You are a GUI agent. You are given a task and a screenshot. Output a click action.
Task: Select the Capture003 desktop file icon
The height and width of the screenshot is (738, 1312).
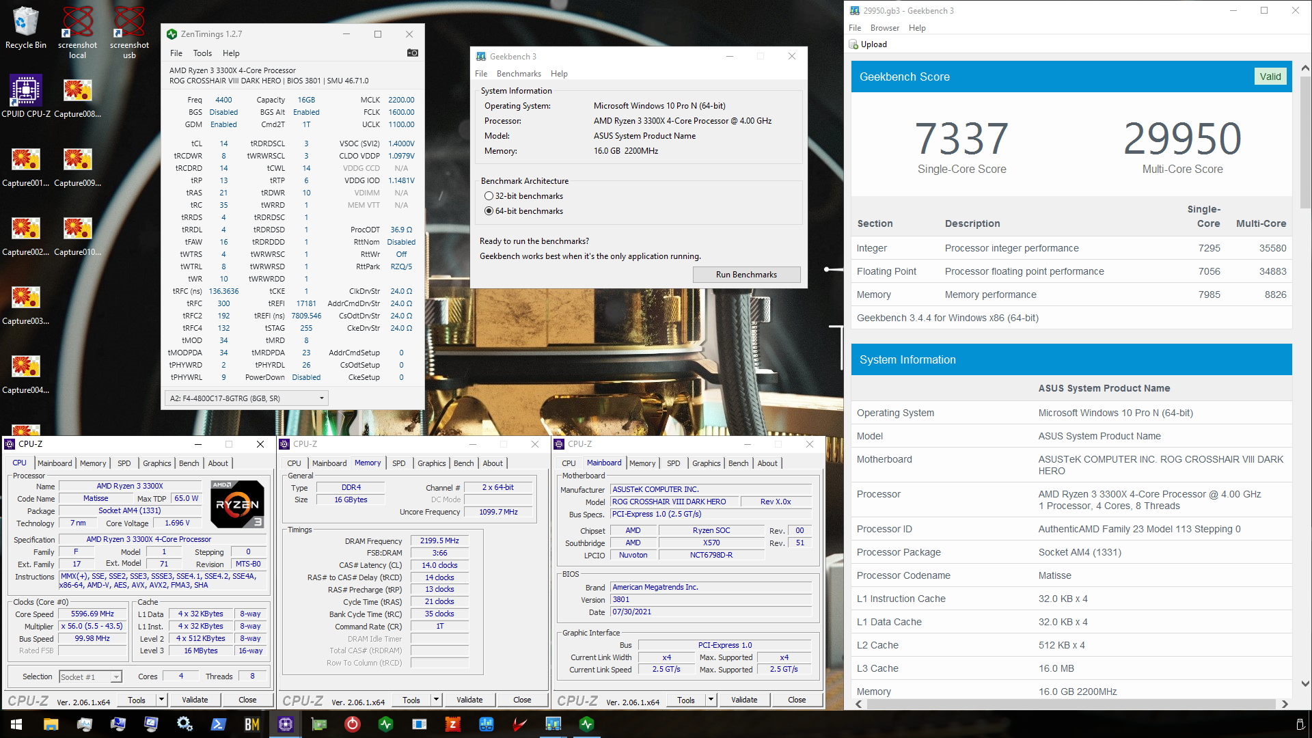pos(26,303)
